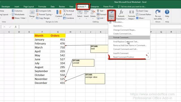
Task: Click the cancel entry X button
Action: (x=5, y=27)
